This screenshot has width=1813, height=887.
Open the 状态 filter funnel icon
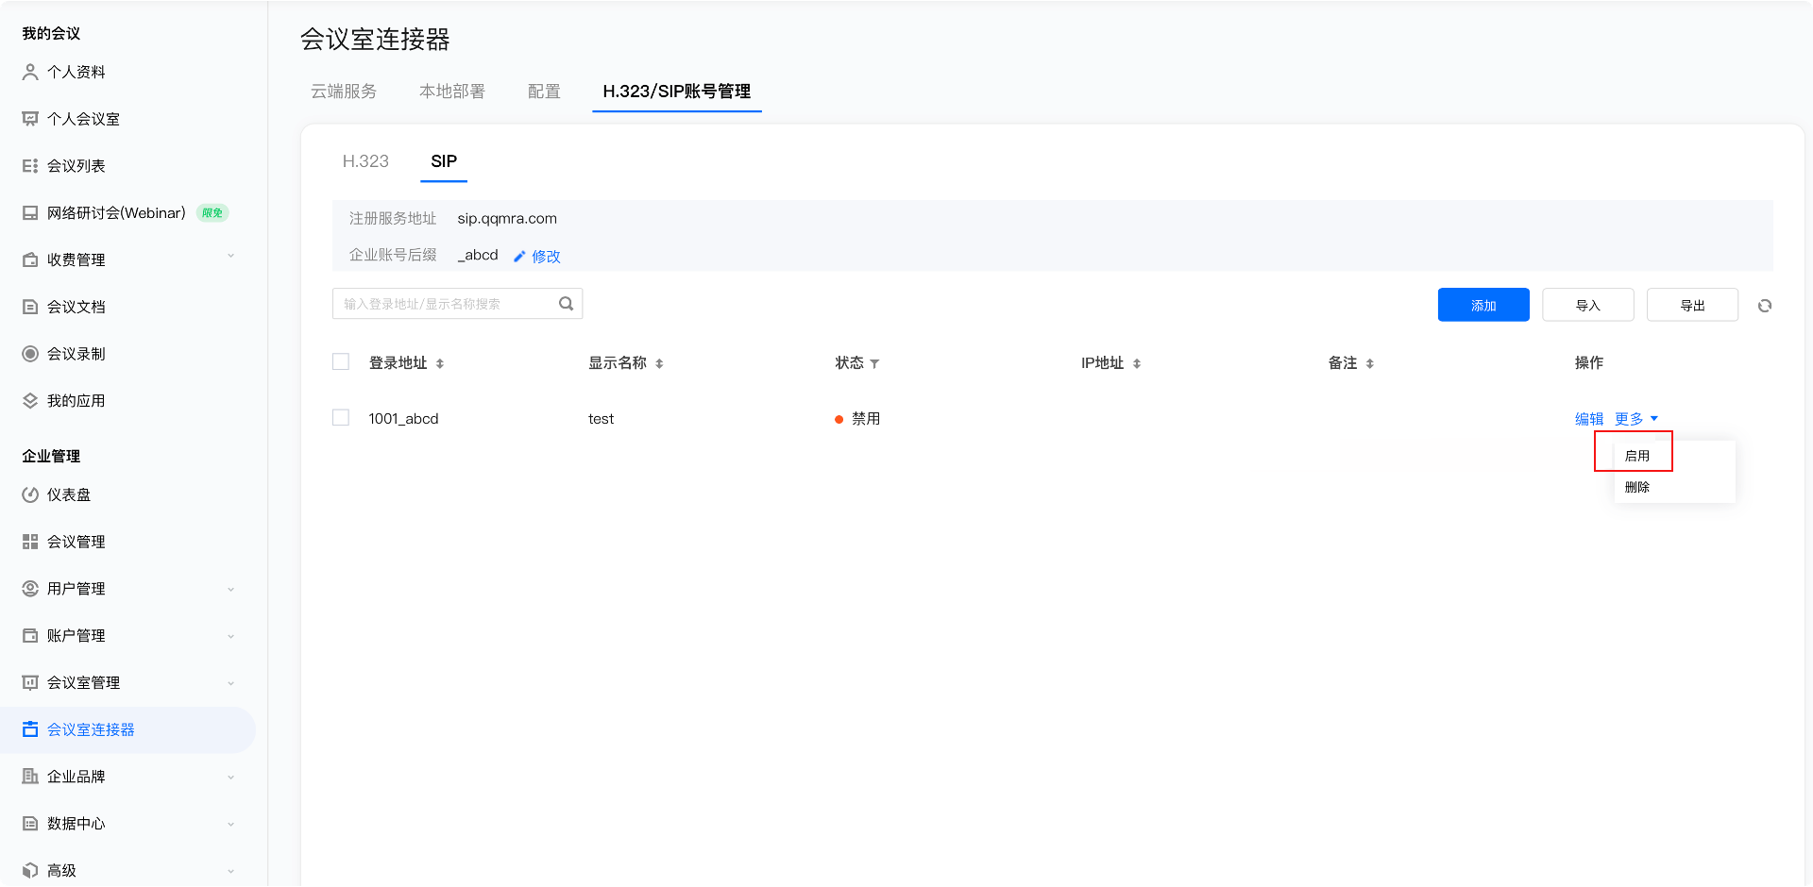tap(874, 363)
